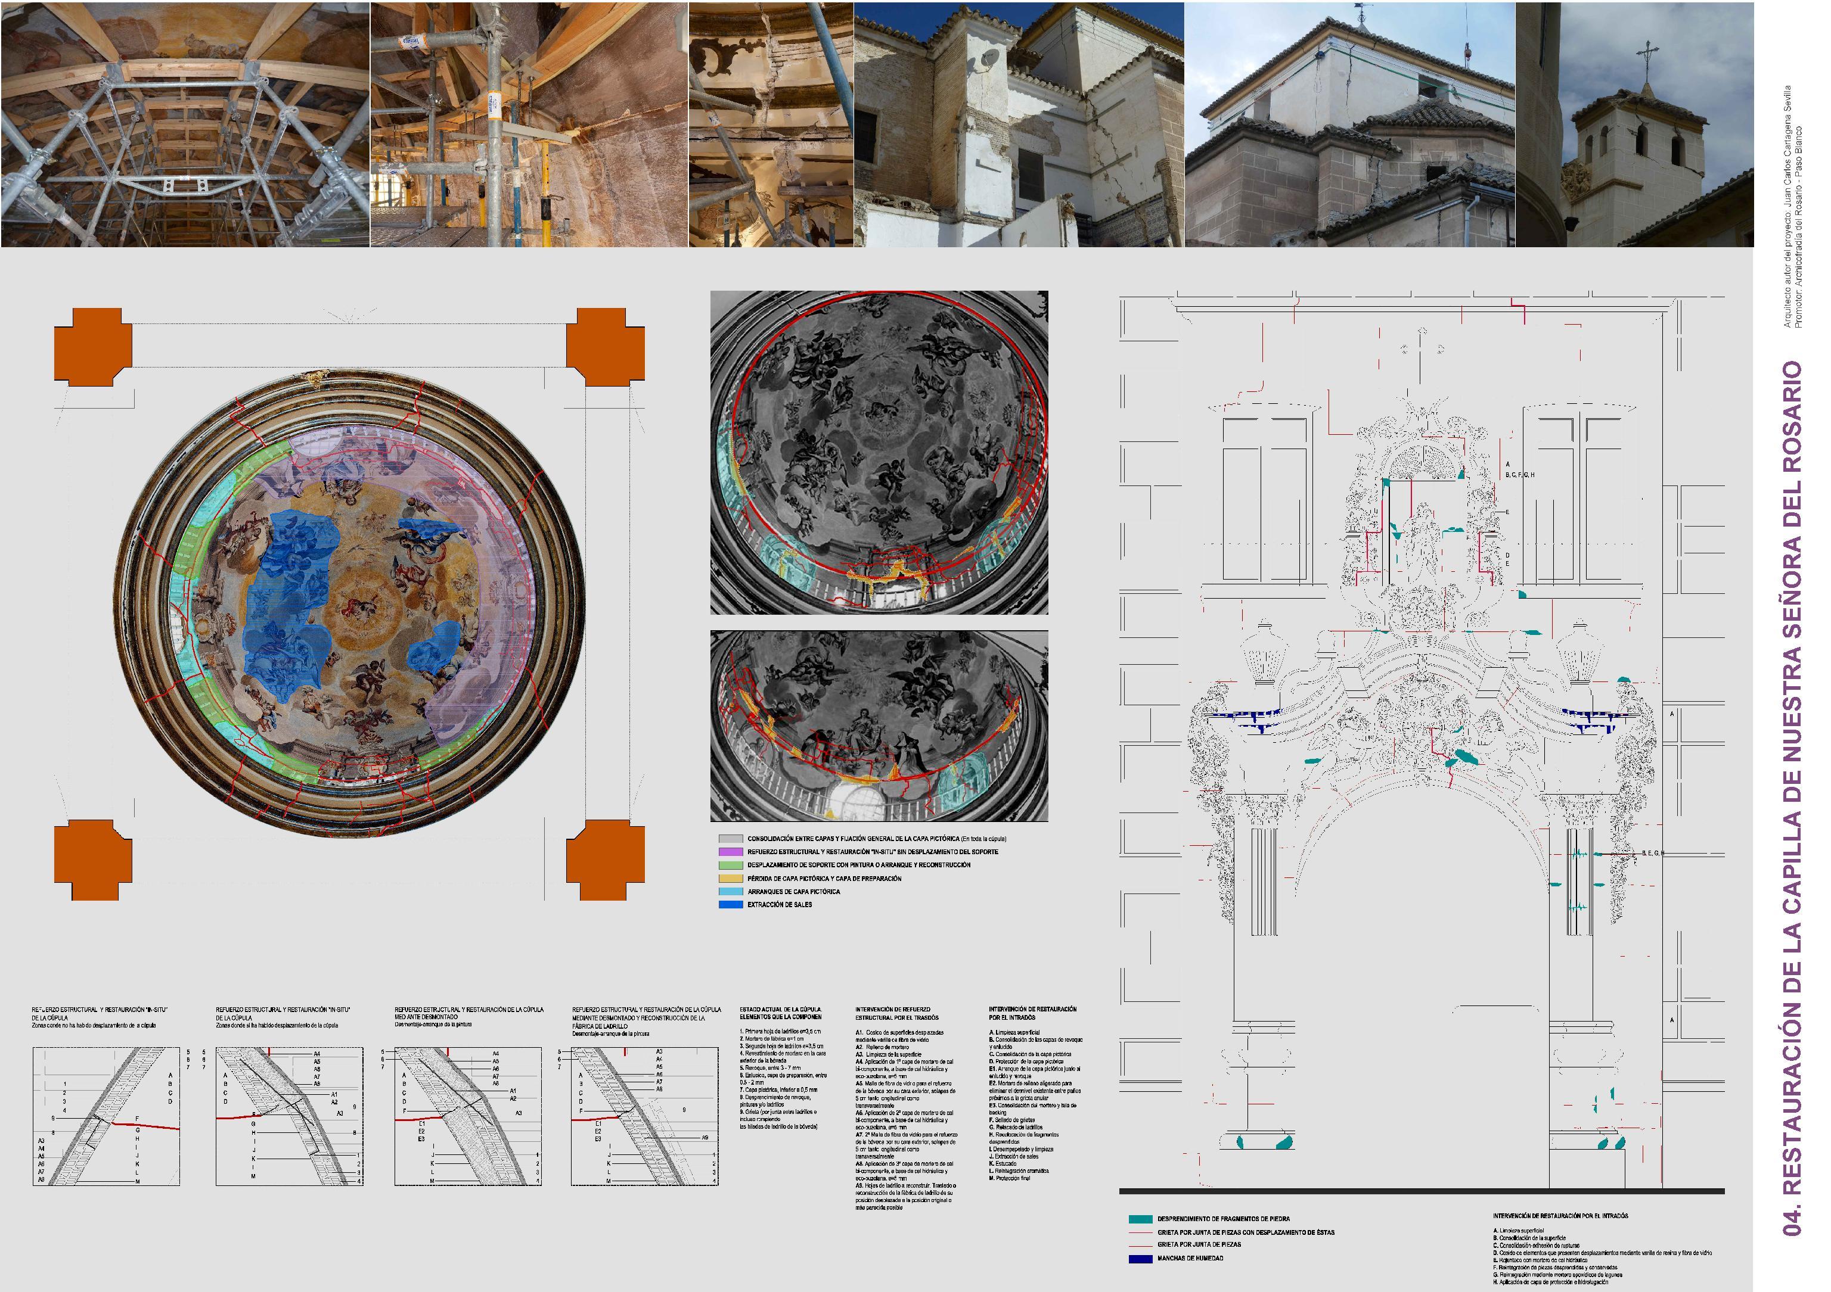
Task: Open the first scaffolding photo thumbnail
Action: point(185,124)
